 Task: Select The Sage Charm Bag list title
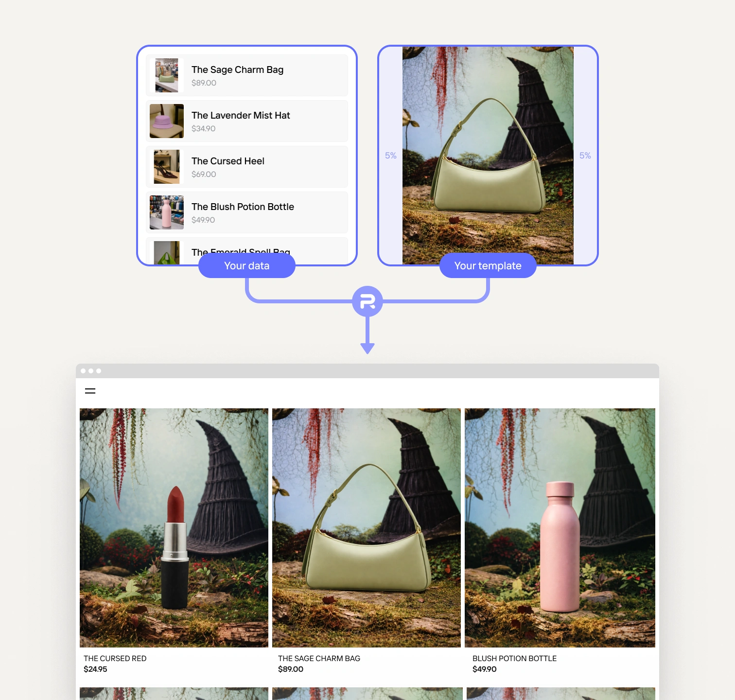[x=237, y=70]
